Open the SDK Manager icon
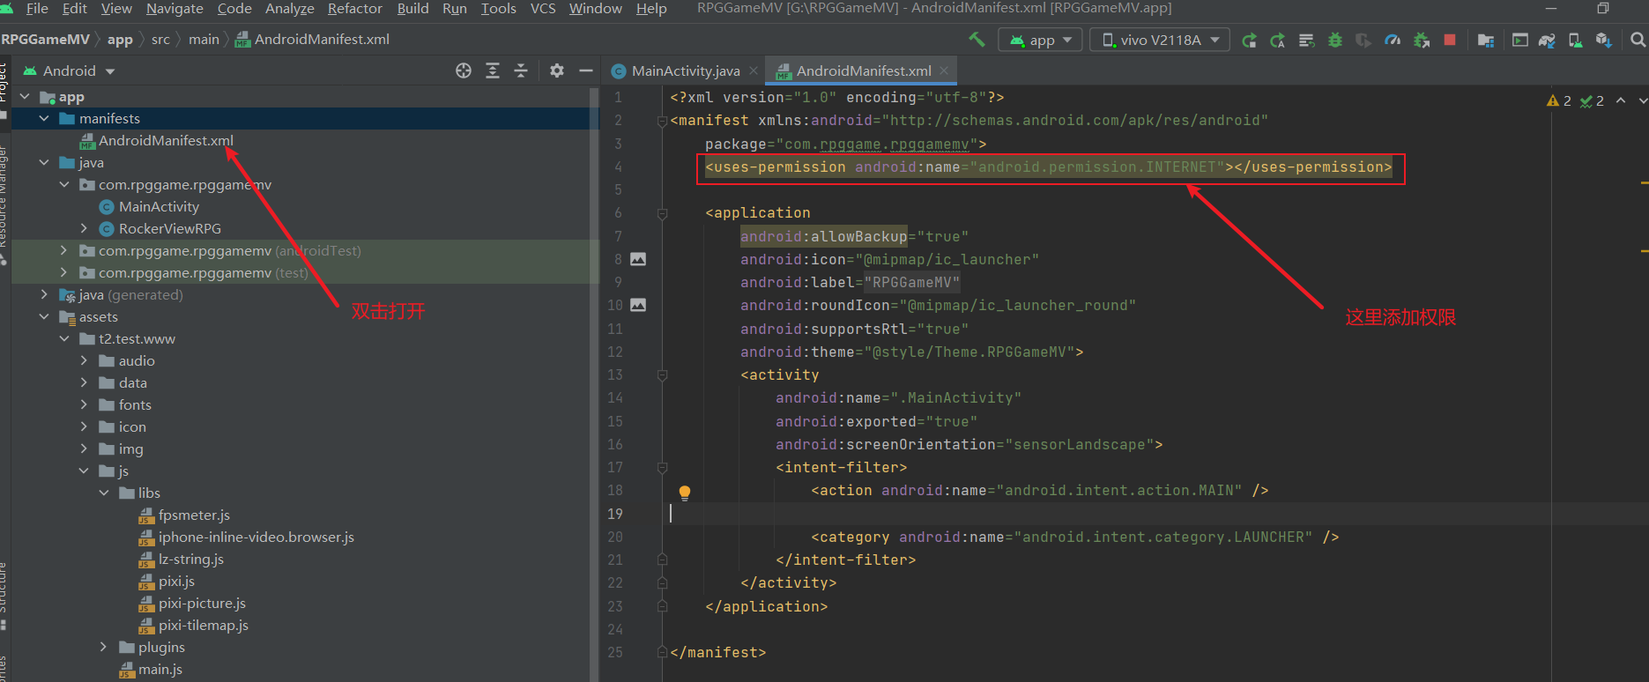Screen dimensions: 1649x682 pyautogui.click(x=1603, y=40)
